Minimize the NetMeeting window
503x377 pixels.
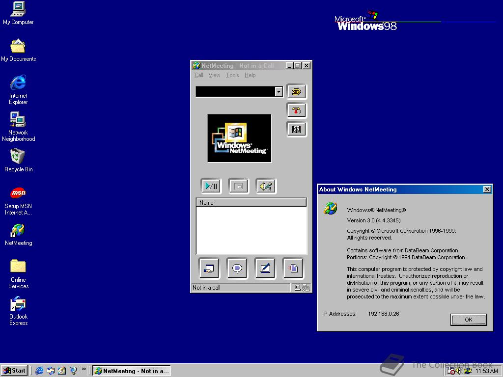point(289,66)
